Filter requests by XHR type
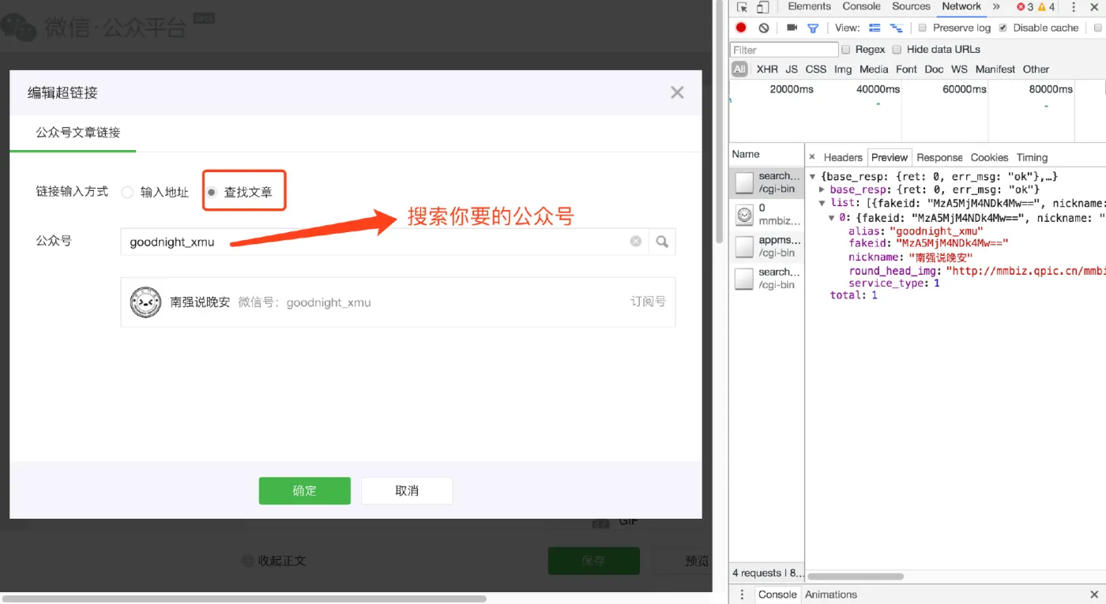The width and height of the screenshot is (1106, 604). [767, 69]
